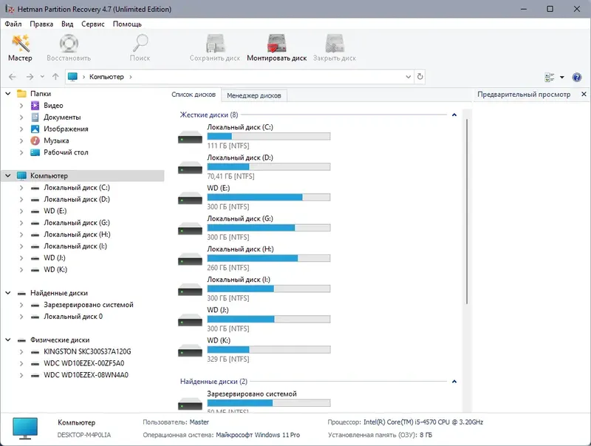Select the WD (K:) drive icon in list
The width and height of the screenshot is (591, 446).
click(x=190, y=350)
